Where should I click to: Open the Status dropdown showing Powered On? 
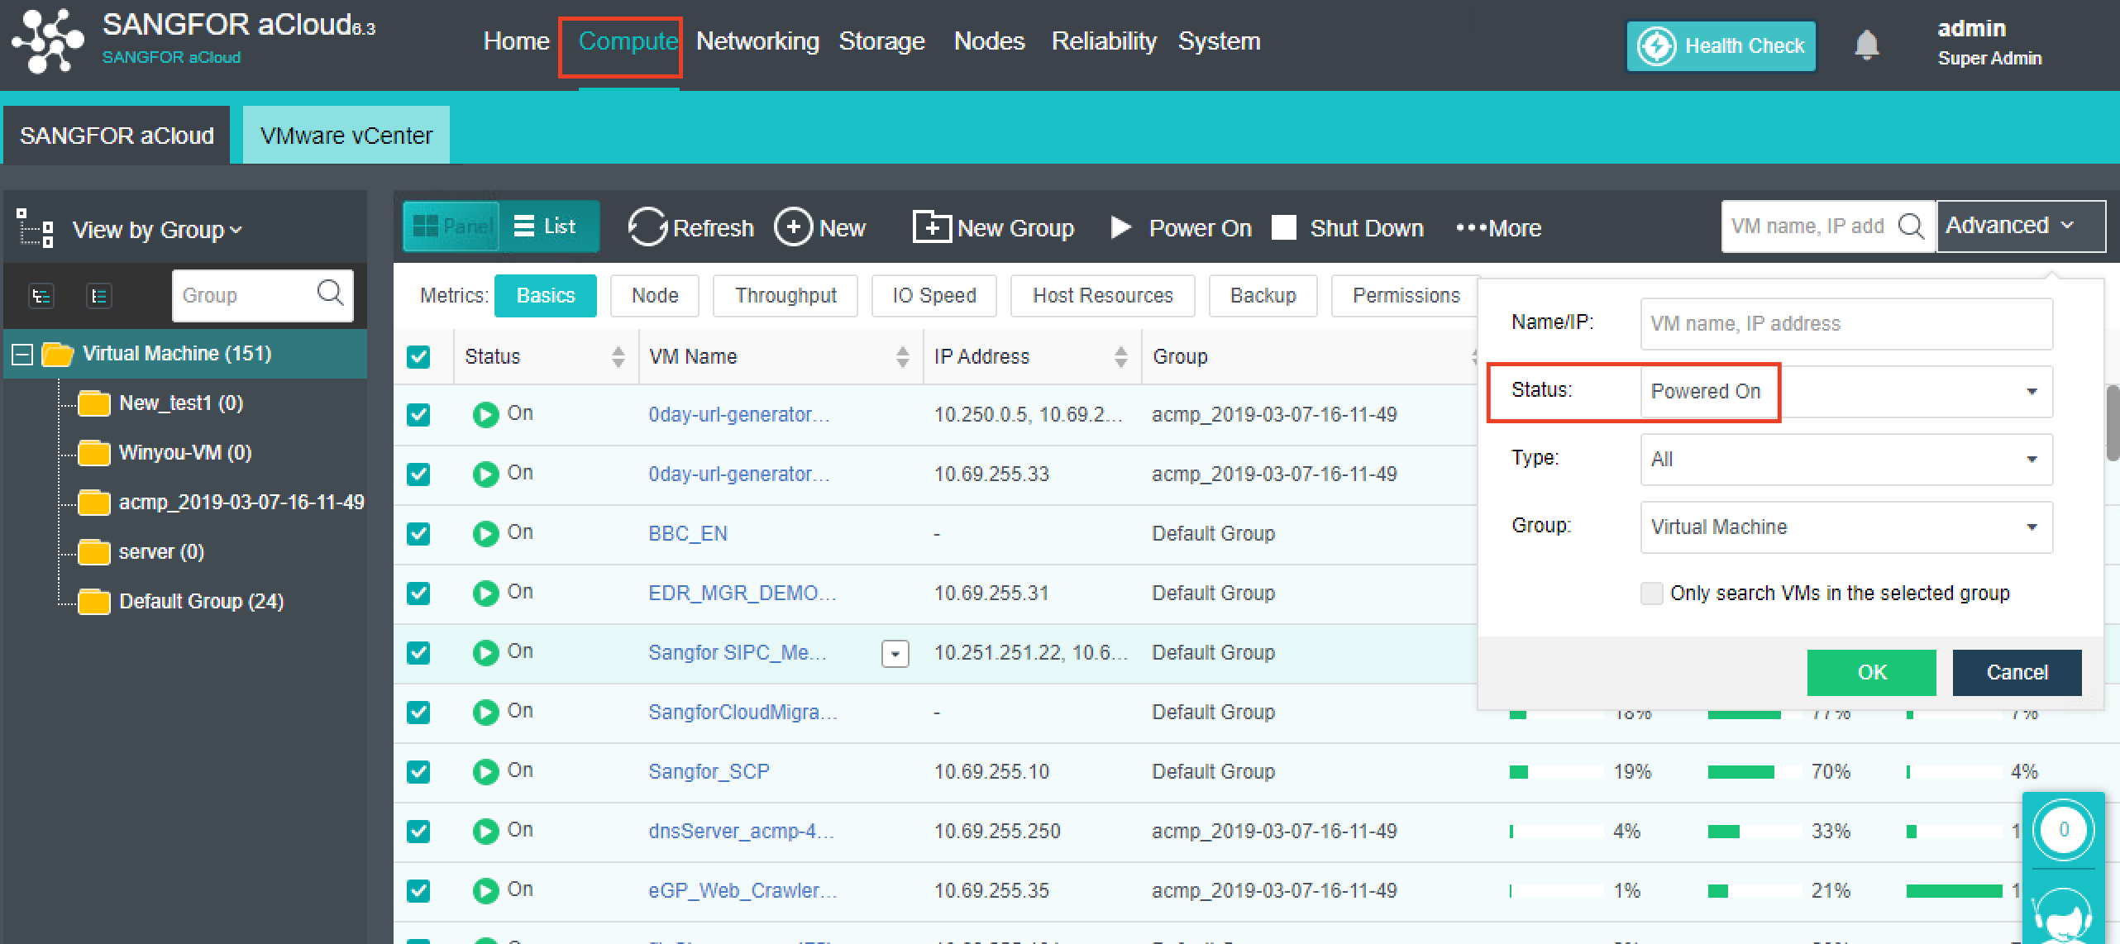click(1846, 391)
